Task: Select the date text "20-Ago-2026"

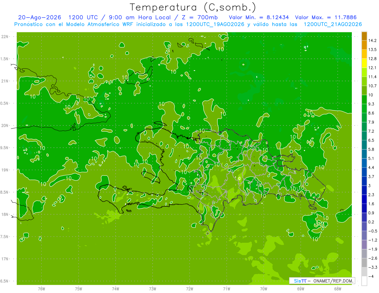Action: coord(39,17)
